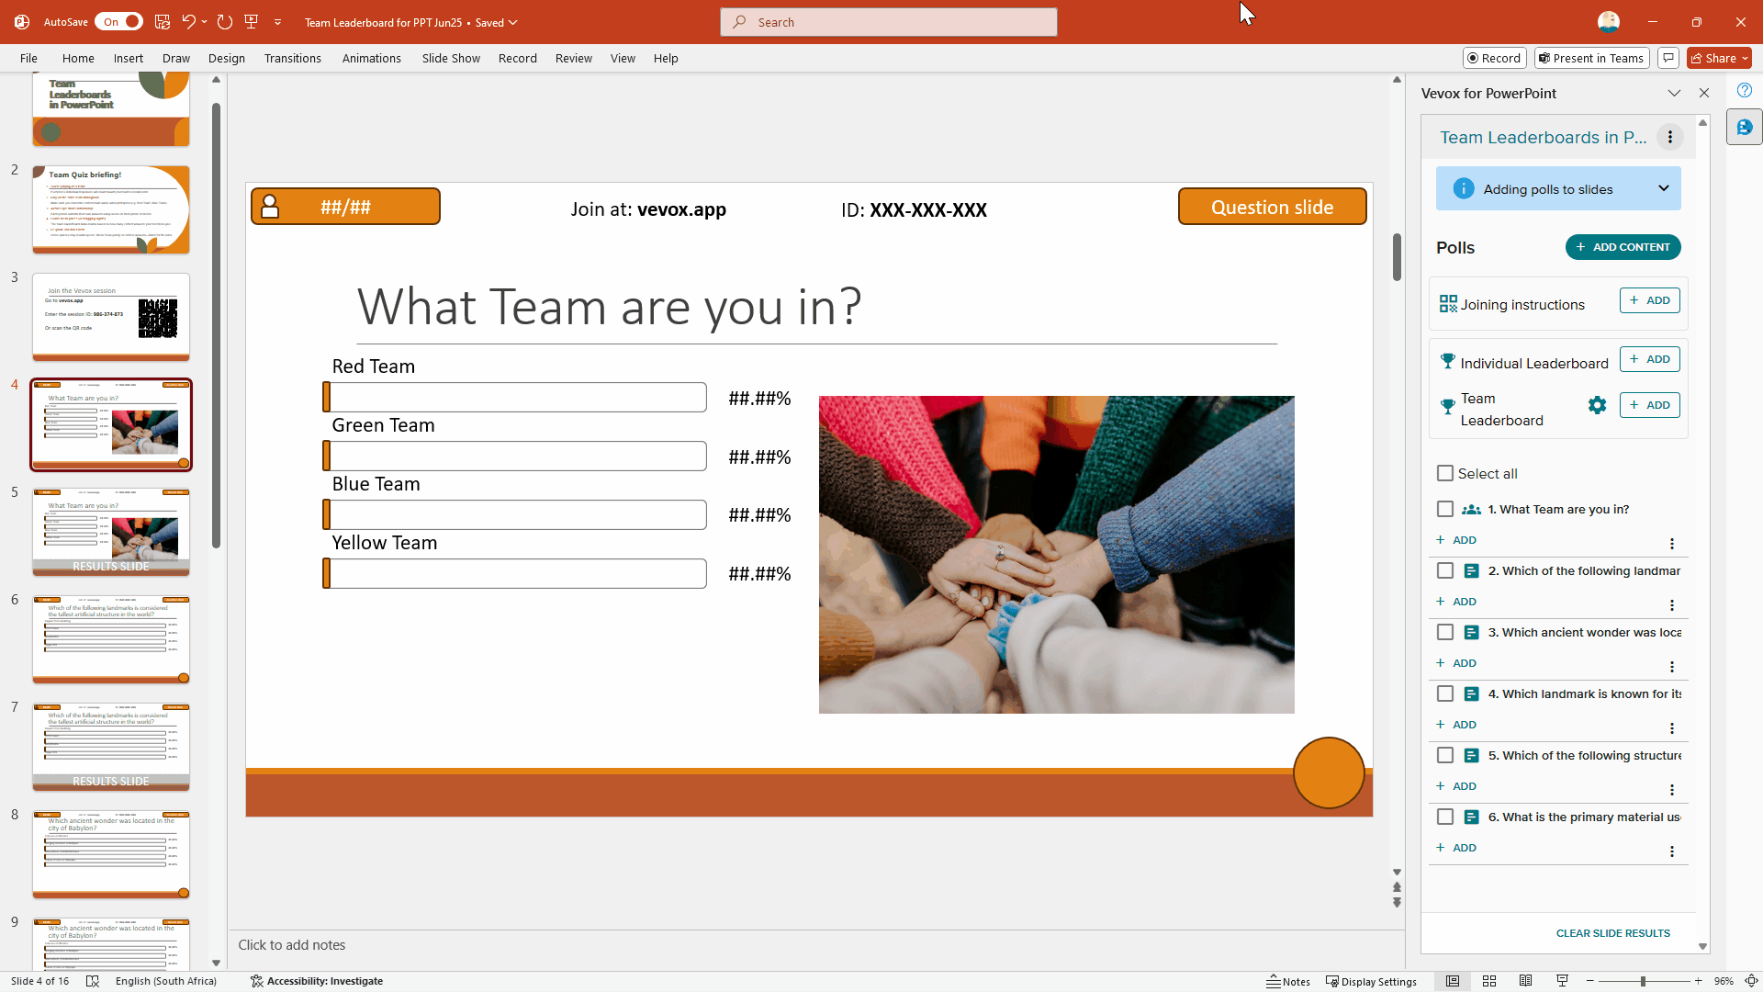Start Slide Show from status bar
Image resolution: width=1763 pixels, height=992 pixels.
(1562, 981)
